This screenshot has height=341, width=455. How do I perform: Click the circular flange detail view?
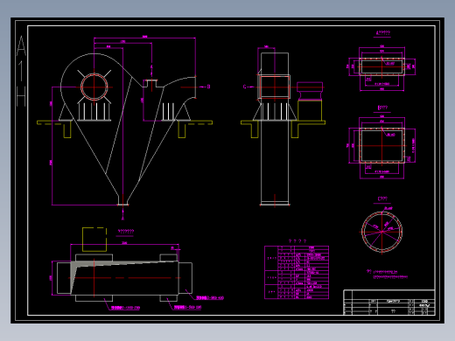click(381, 232)
